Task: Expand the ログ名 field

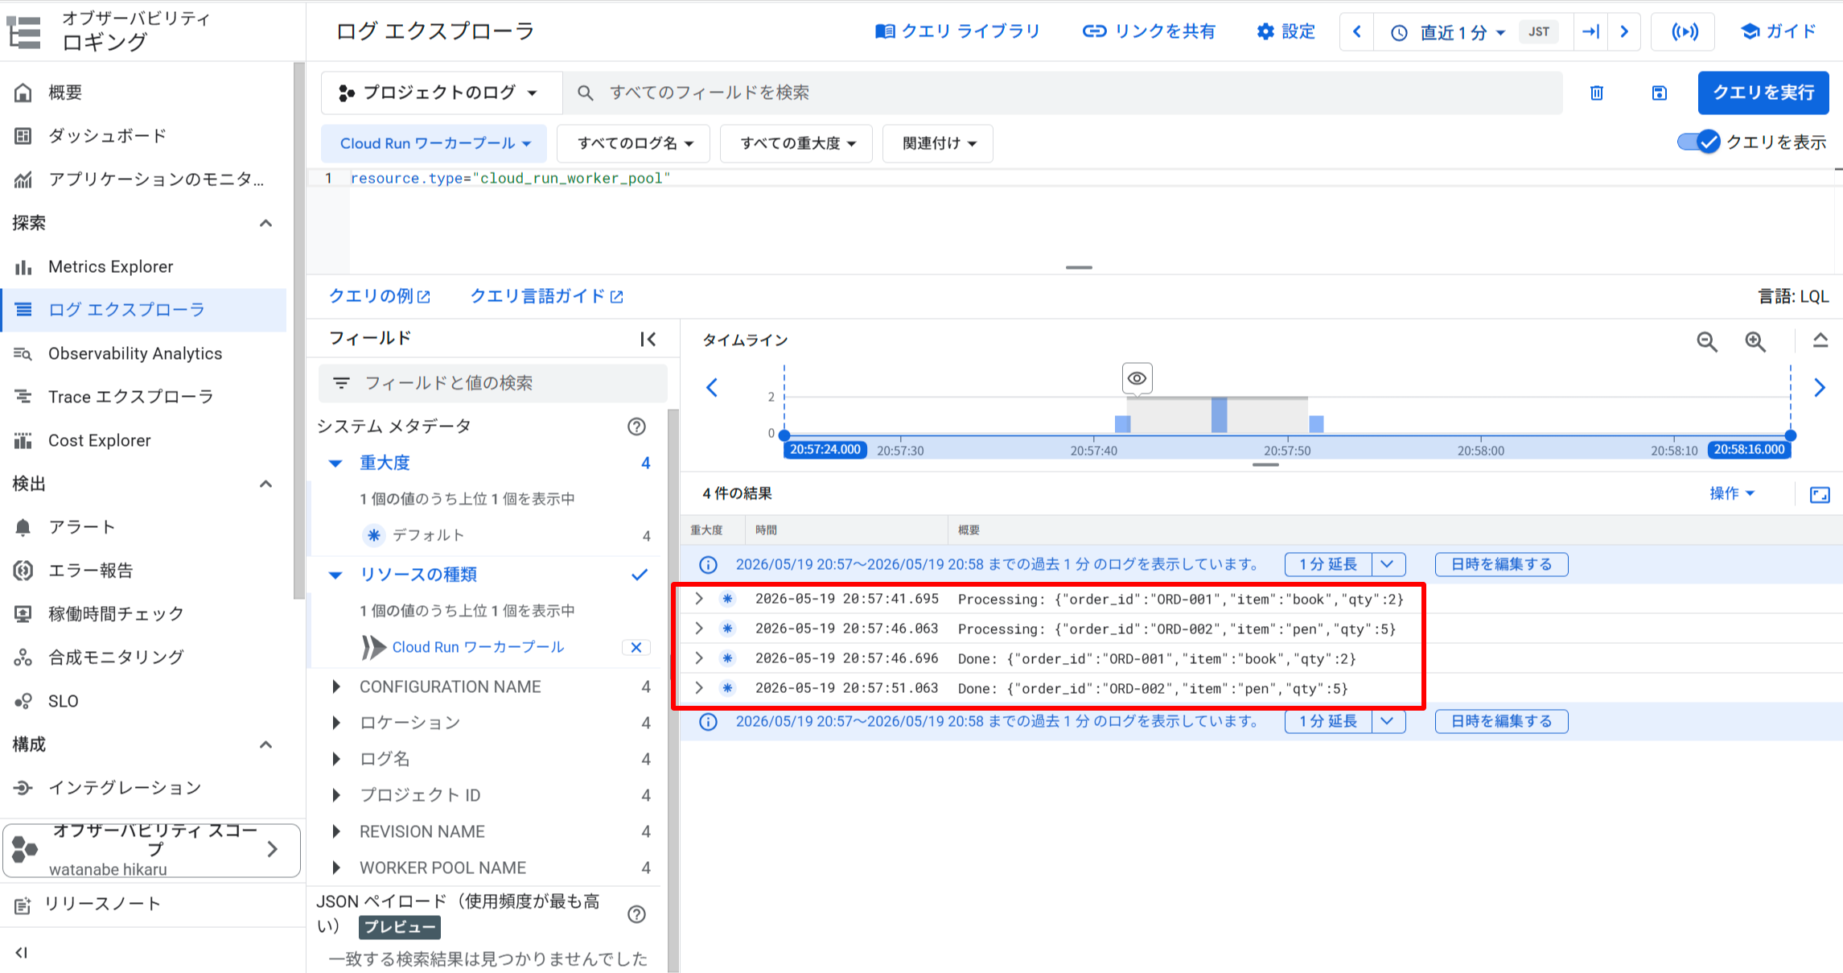Action: (x=336, y=759)
